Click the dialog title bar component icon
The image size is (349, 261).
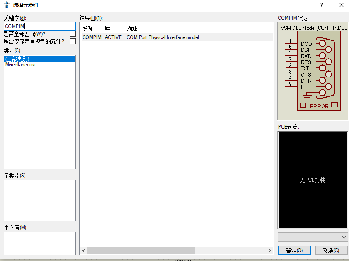(x=7, y=5)
